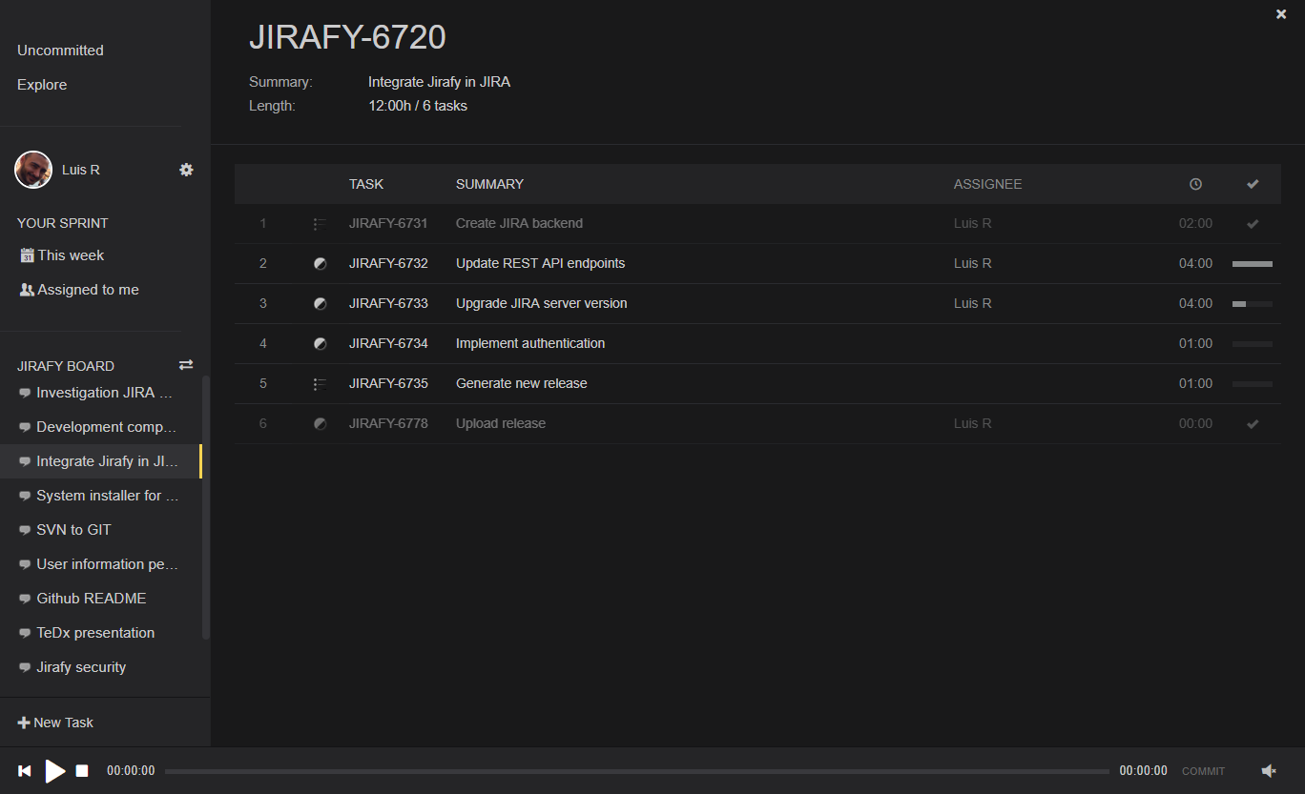Open task JIRAFY-6732
This screenshot has width=1305, height=794.
pos(388,263)
